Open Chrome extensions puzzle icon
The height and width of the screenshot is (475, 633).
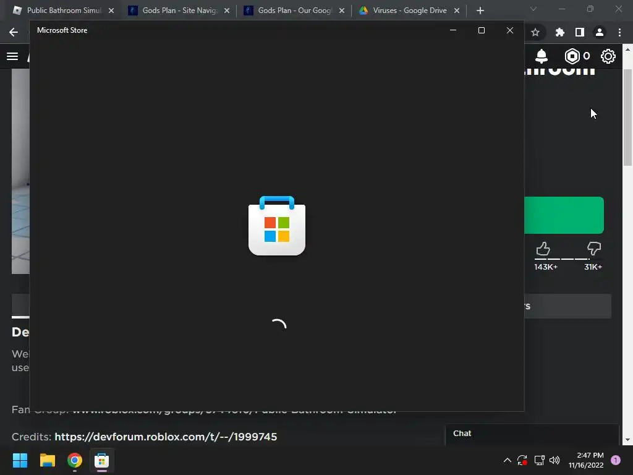coord(559,32)
